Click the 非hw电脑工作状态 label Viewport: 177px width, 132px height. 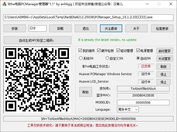coord(96,66)
